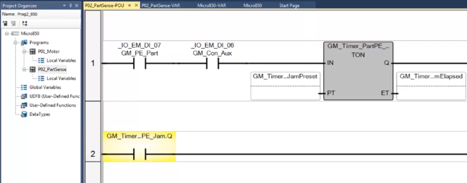The image size is (467, 183).
Task: Open User-Defined Functions in the tree
Action: [x=42, y=106]
